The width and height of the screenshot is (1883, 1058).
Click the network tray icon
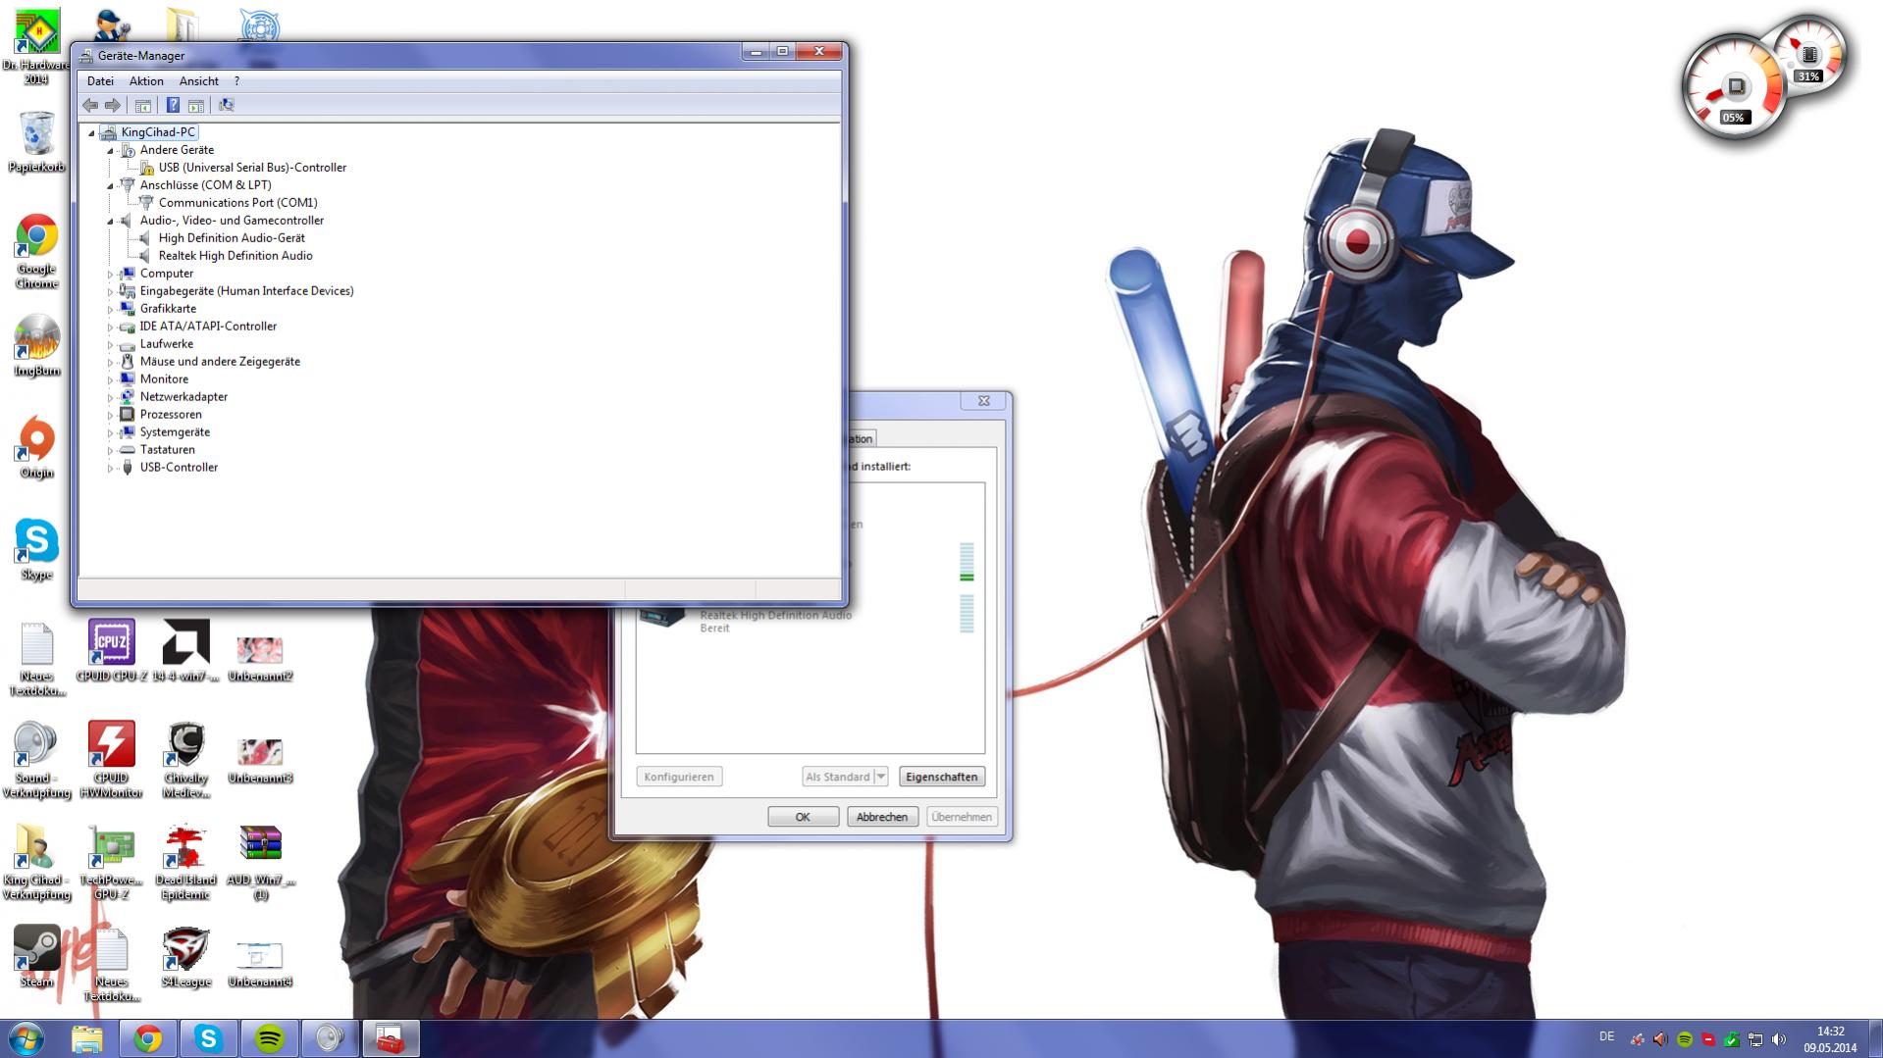(x=1755, y=1039)
